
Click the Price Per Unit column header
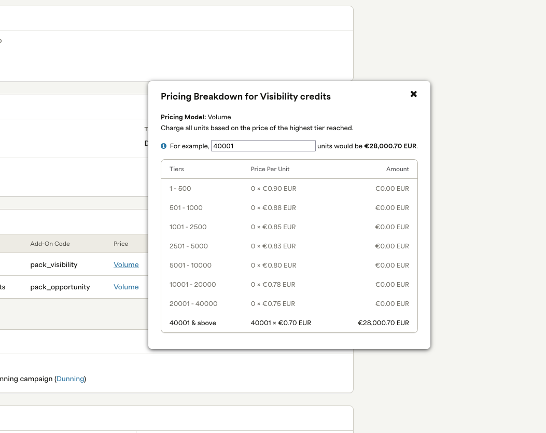click(x=270, y=169)
